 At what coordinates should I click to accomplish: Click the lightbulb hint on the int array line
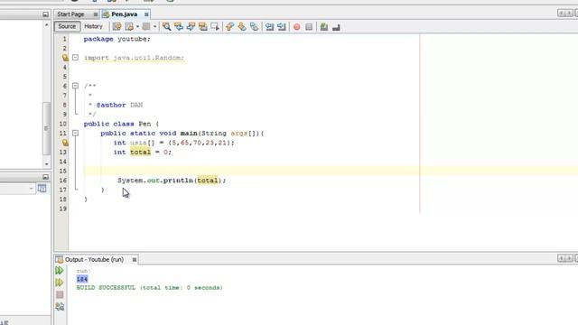(65, 143)
